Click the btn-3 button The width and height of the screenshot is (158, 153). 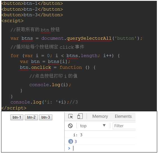[x=46, y=117]
